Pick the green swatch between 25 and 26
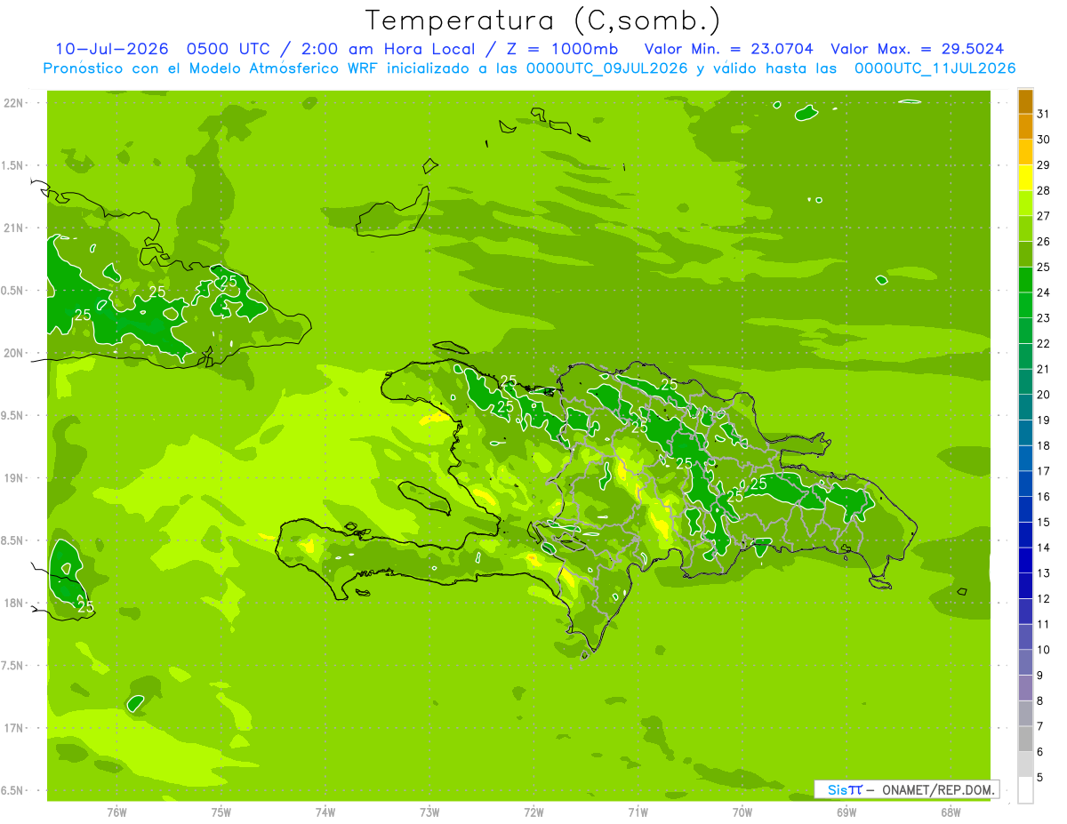The width and height of the screenshot is (1067, 824). point(1025,254)
